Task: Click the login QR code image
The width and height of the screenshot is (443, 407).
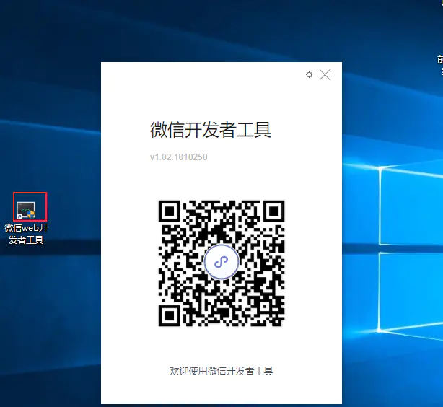Action: pos(221,263)
